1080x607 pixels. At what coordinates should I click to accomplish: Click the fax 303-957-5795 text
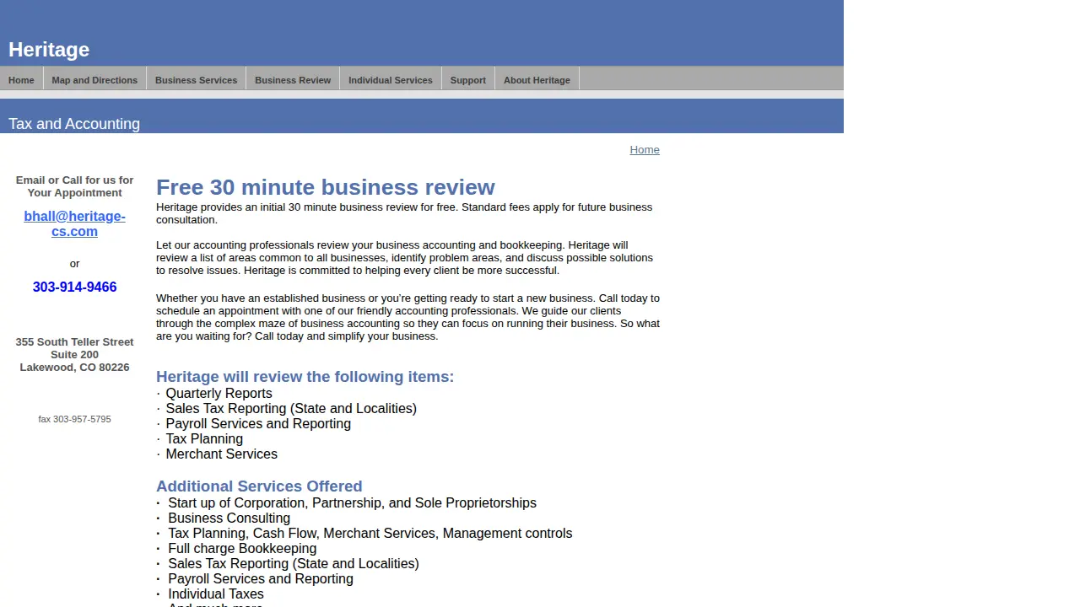(74, 419)
